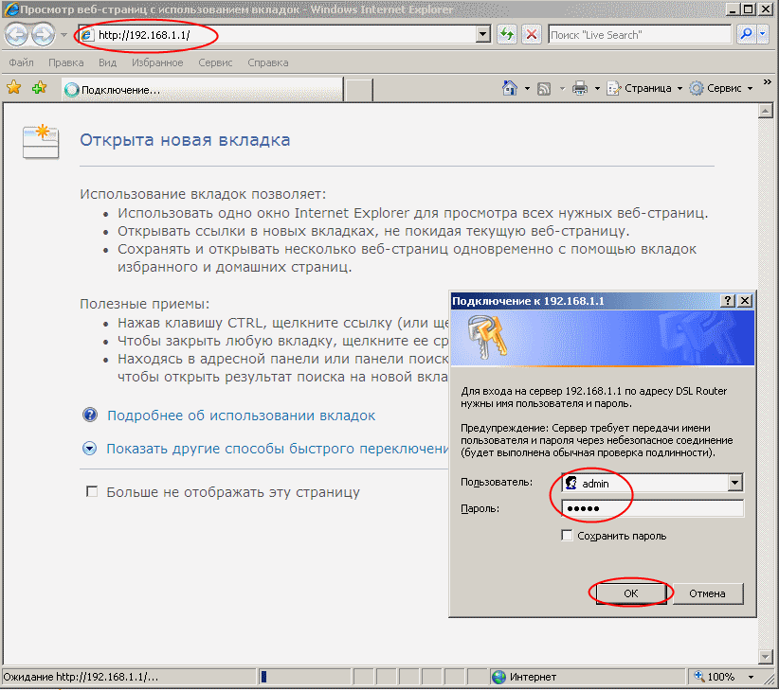Open the 'Файл' menu
779x690 pixels.
tap(21, 62)
